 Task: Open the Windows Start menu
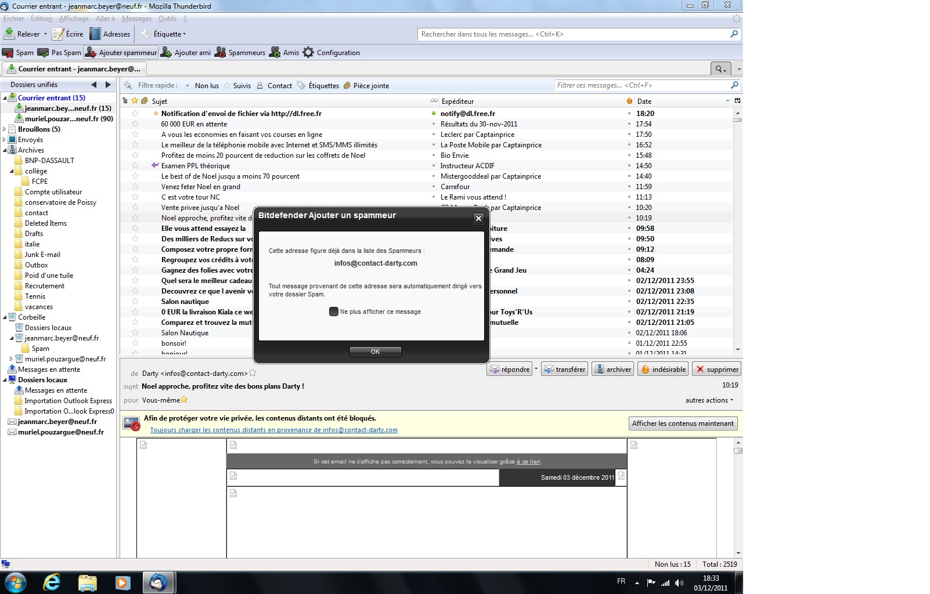[15, 582]
